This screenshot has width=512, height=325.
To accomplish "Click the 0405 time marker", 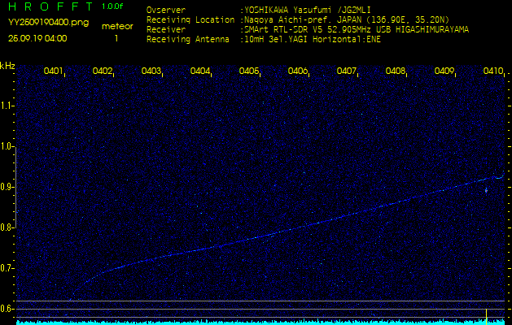I will pyautogui.click(x=249, y=71).
